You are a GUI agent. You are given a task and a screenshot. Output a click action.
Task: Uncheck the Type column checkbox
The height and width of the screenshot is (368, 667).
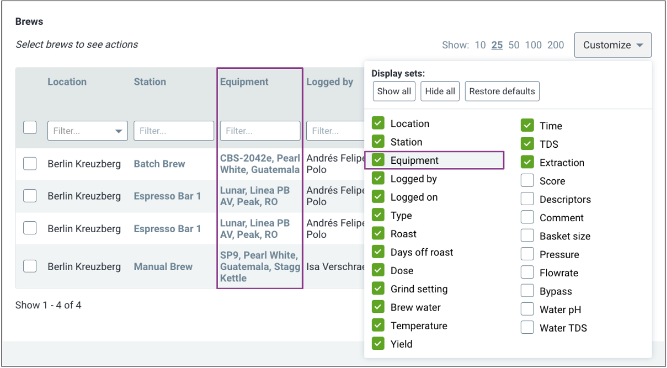378,216
